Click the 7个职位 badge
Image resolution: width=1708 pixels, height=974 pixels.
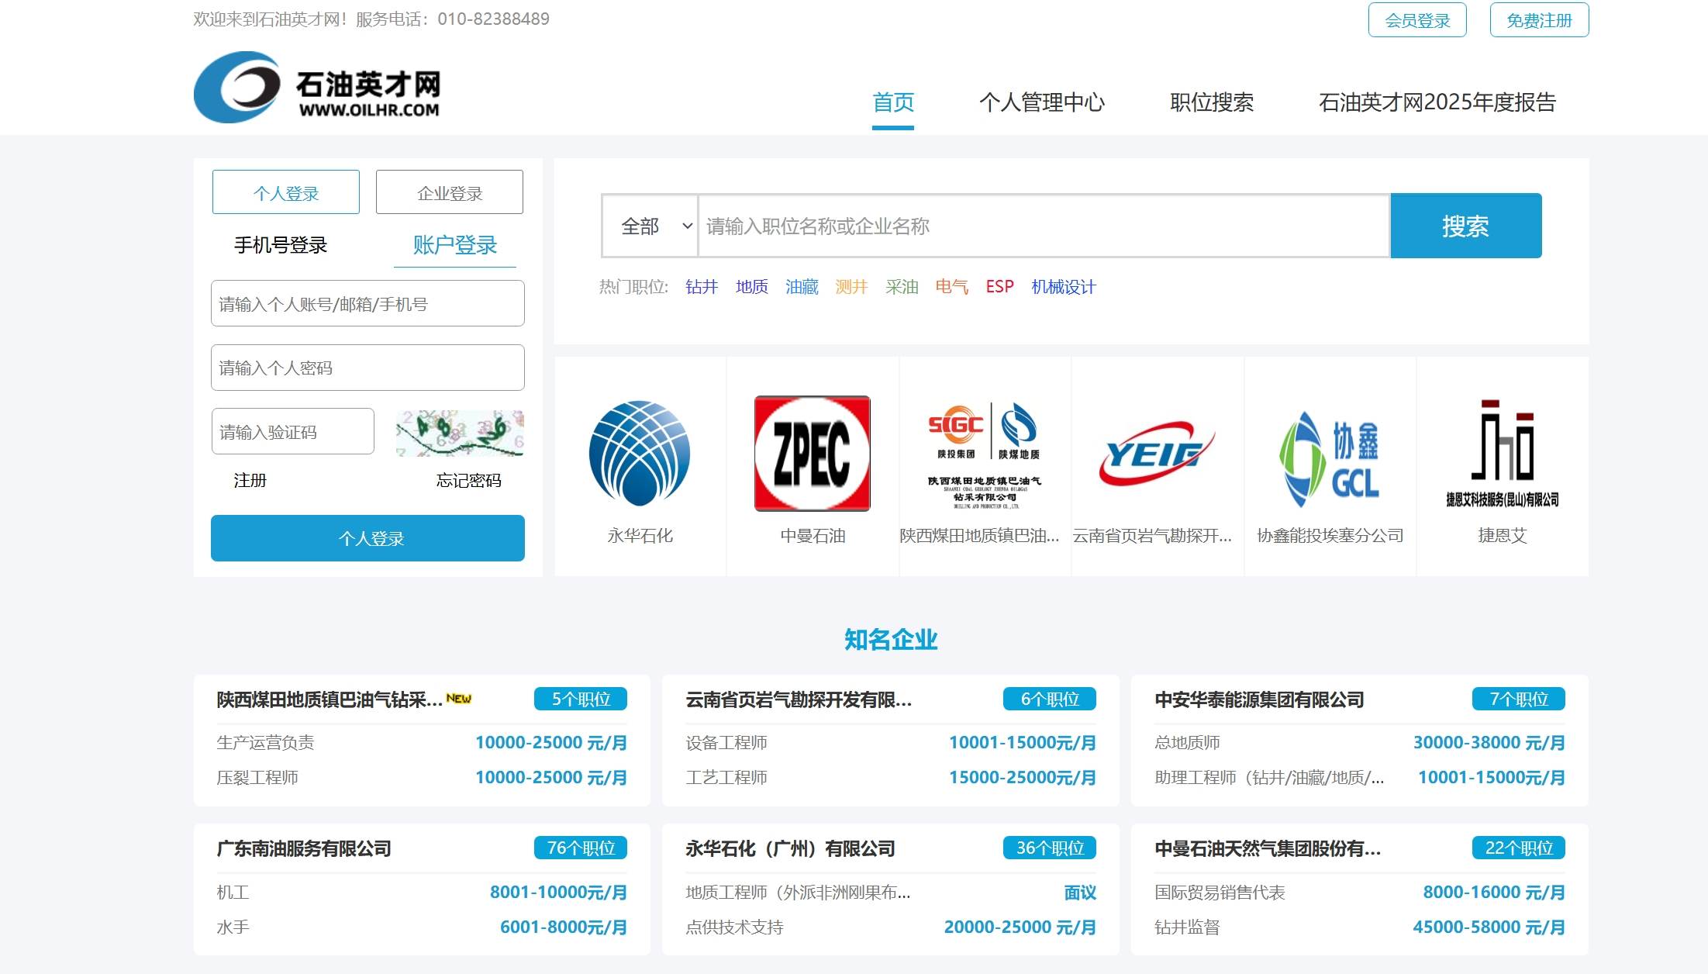[1519, 699]
